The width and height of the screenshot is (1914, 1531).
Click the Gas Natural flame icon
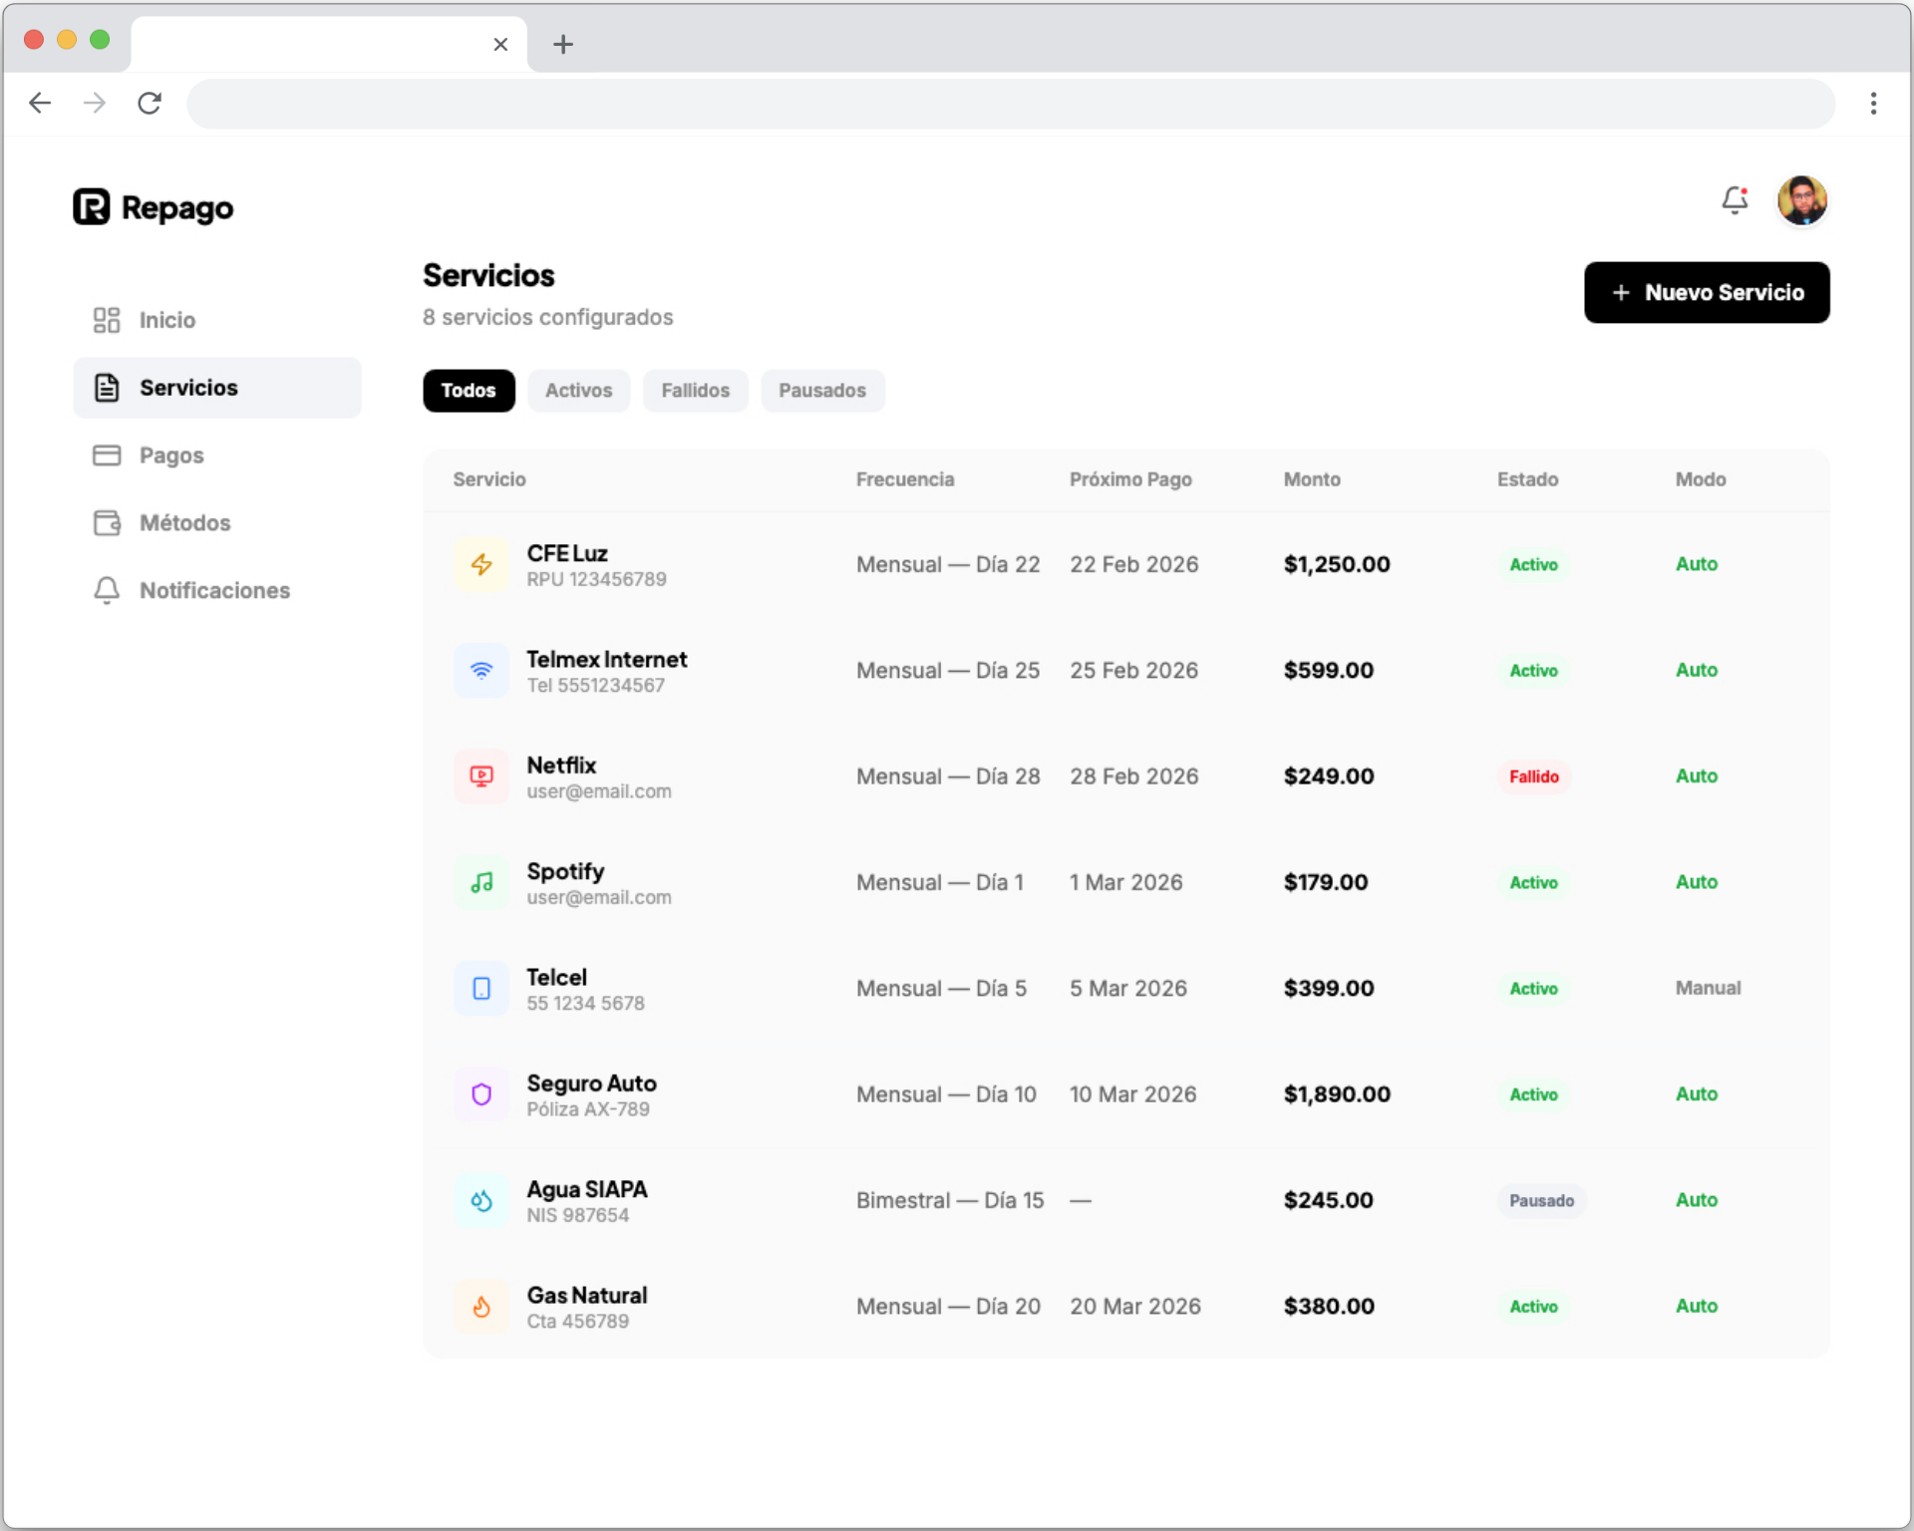tap(481, 1307)
